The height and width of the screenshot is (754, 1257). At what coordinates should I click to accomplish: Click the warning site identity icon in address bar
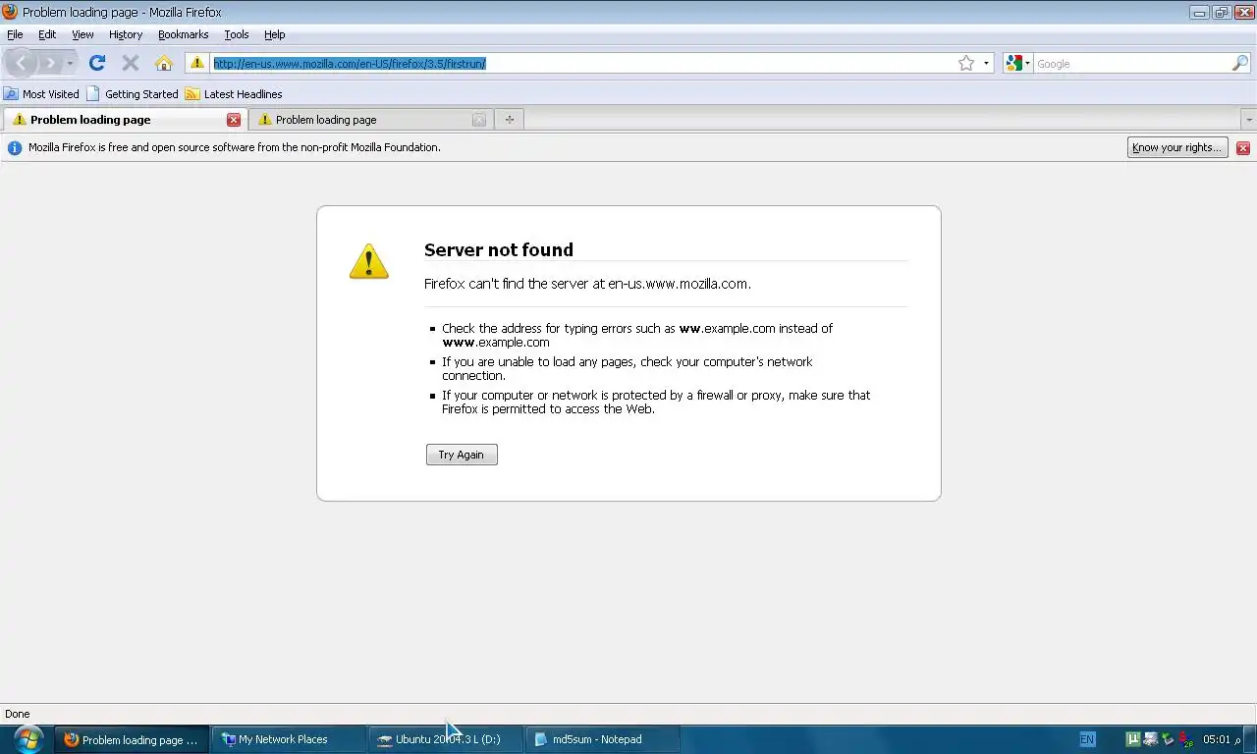(x=196, y=63)
